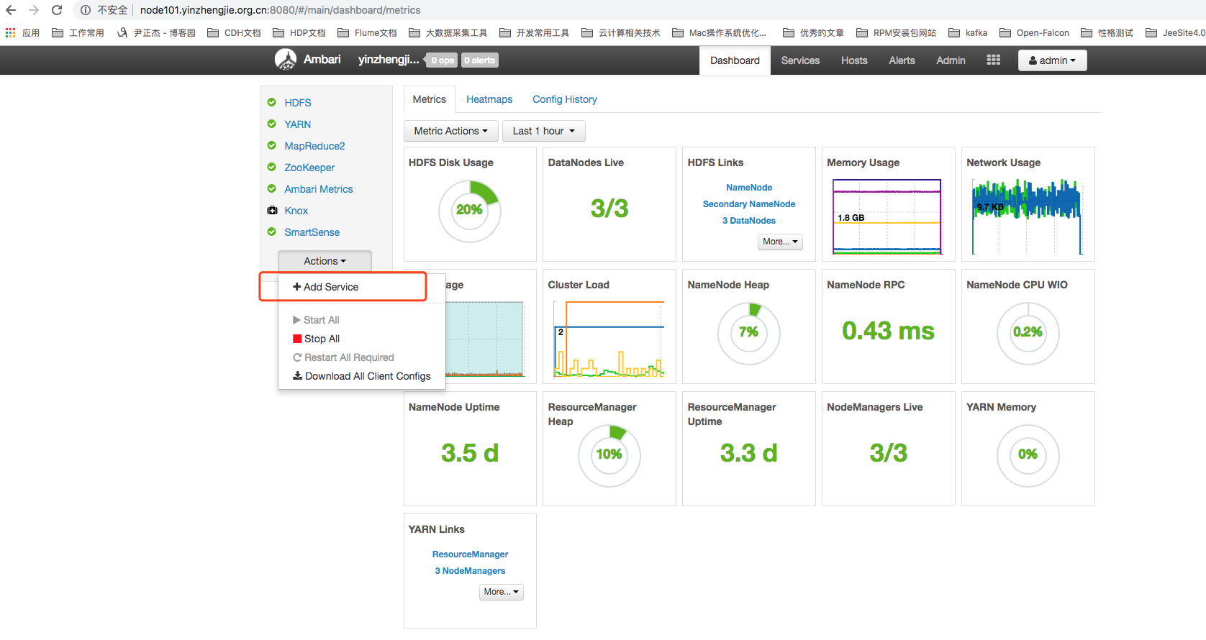Open the views grid icon

click(x=993, y=60)
